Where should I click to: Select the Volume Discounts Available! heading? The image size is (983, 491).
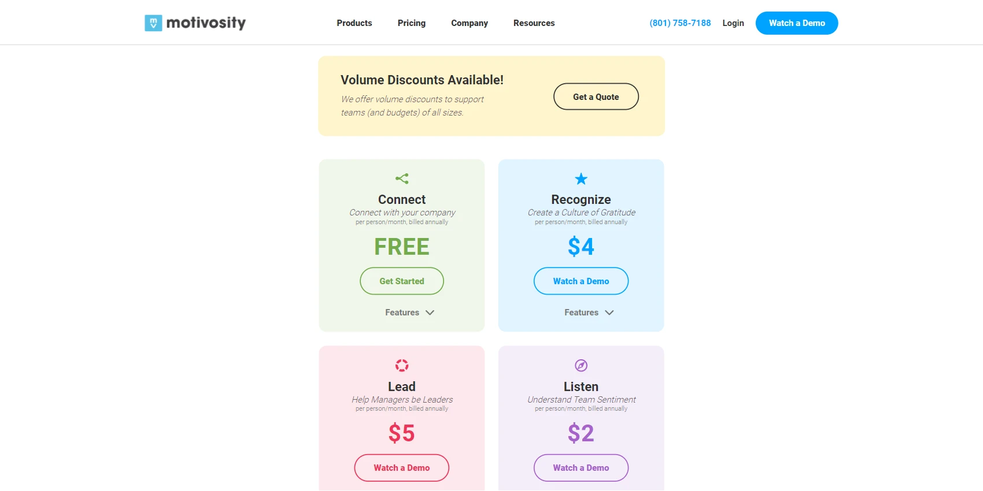point(422,80)
